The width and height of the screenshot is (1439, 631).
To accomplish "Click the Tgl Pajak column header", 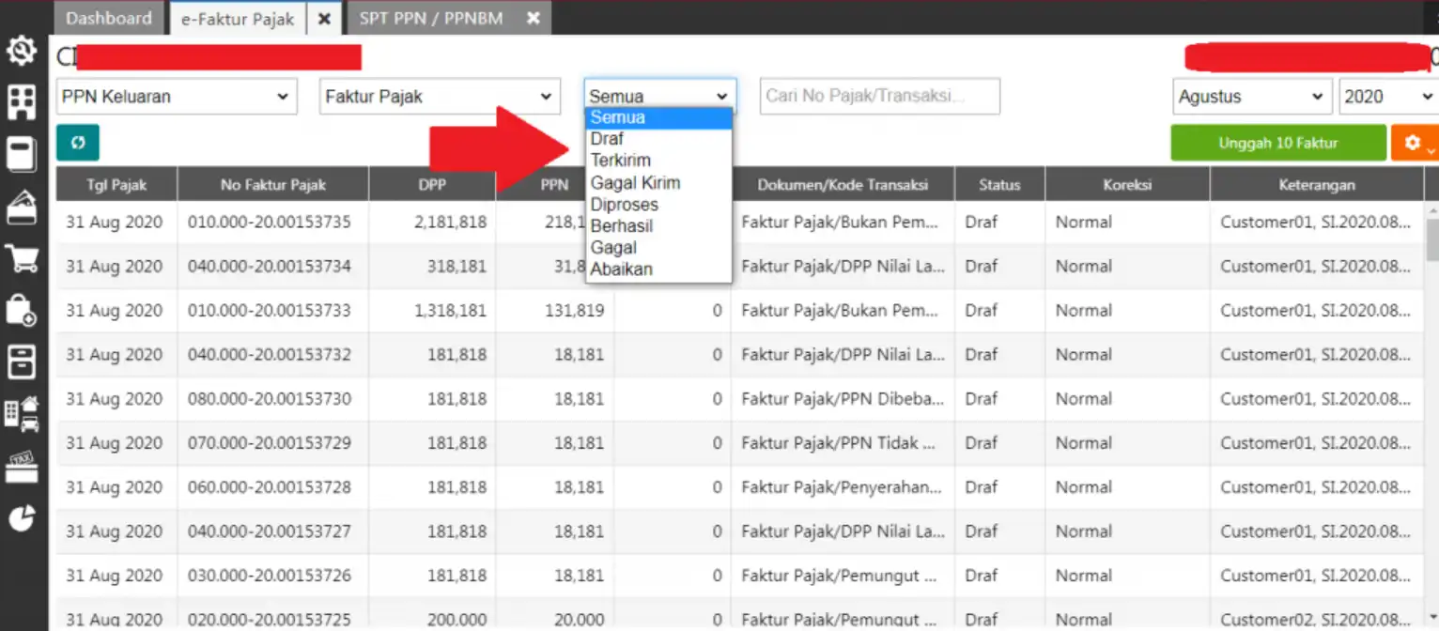I will [116, 185].
